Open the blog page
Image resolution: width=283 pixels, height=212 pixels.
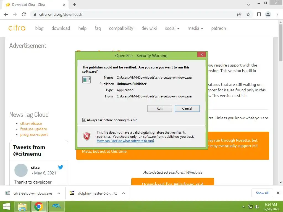point(39,28)
